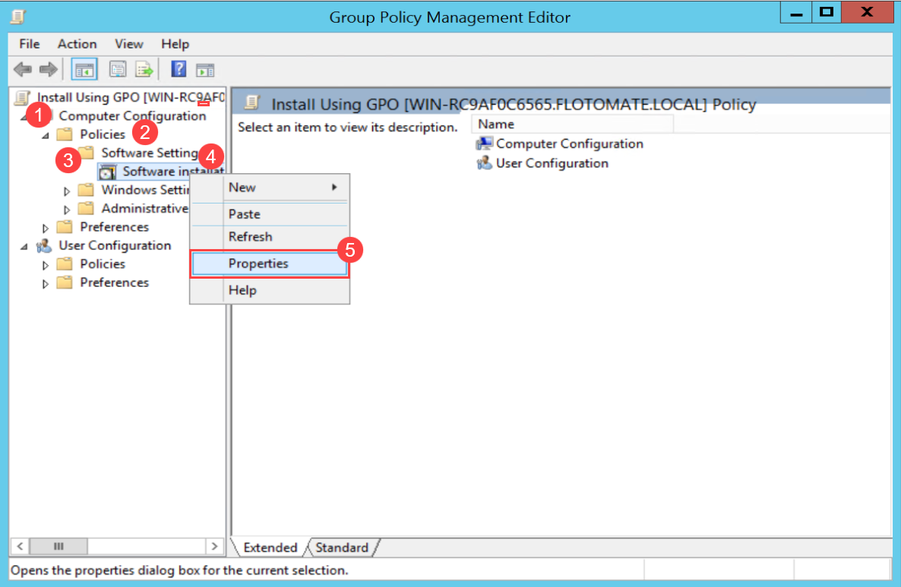Expand Policies under User Configuration

click(x=46, y=265)
